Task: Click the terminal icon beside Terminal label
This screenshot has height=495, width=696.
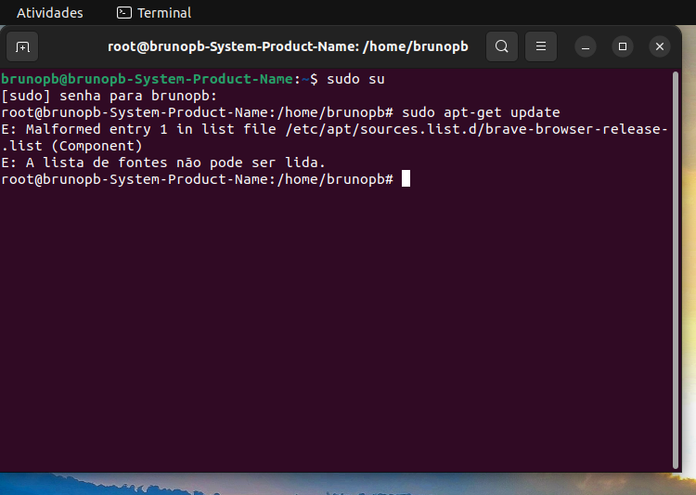Action: (123, 13)
